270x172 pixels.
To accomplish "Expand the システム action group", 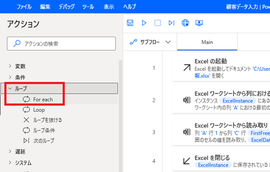I will point(10,163).
